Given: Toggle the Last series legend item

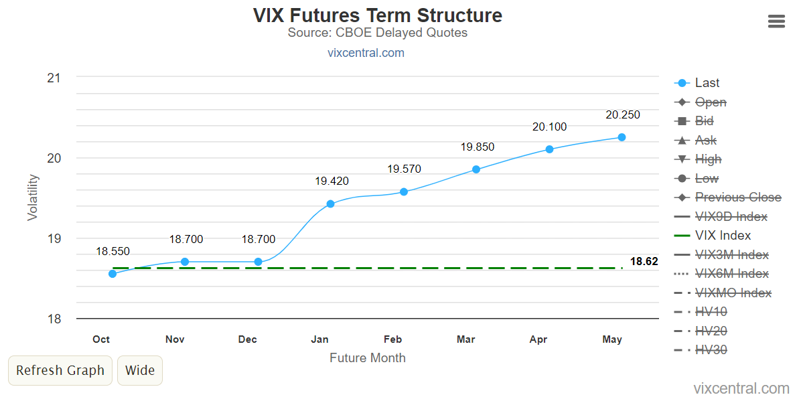Looking at the screenshot, I should pos(707,83).
